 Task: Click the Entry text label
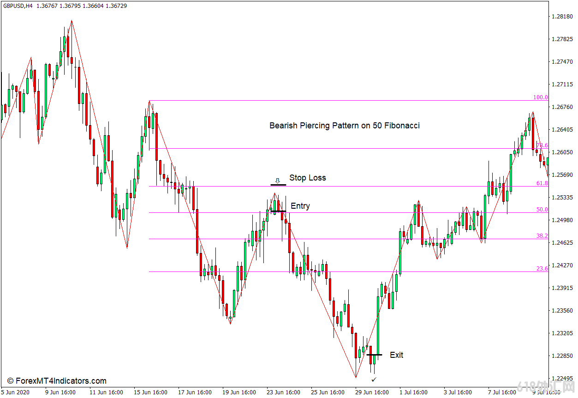(300, 206)
